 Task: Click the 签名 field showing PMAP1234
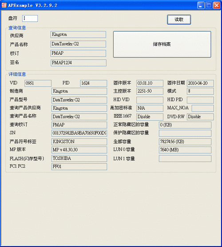(79, 63)
